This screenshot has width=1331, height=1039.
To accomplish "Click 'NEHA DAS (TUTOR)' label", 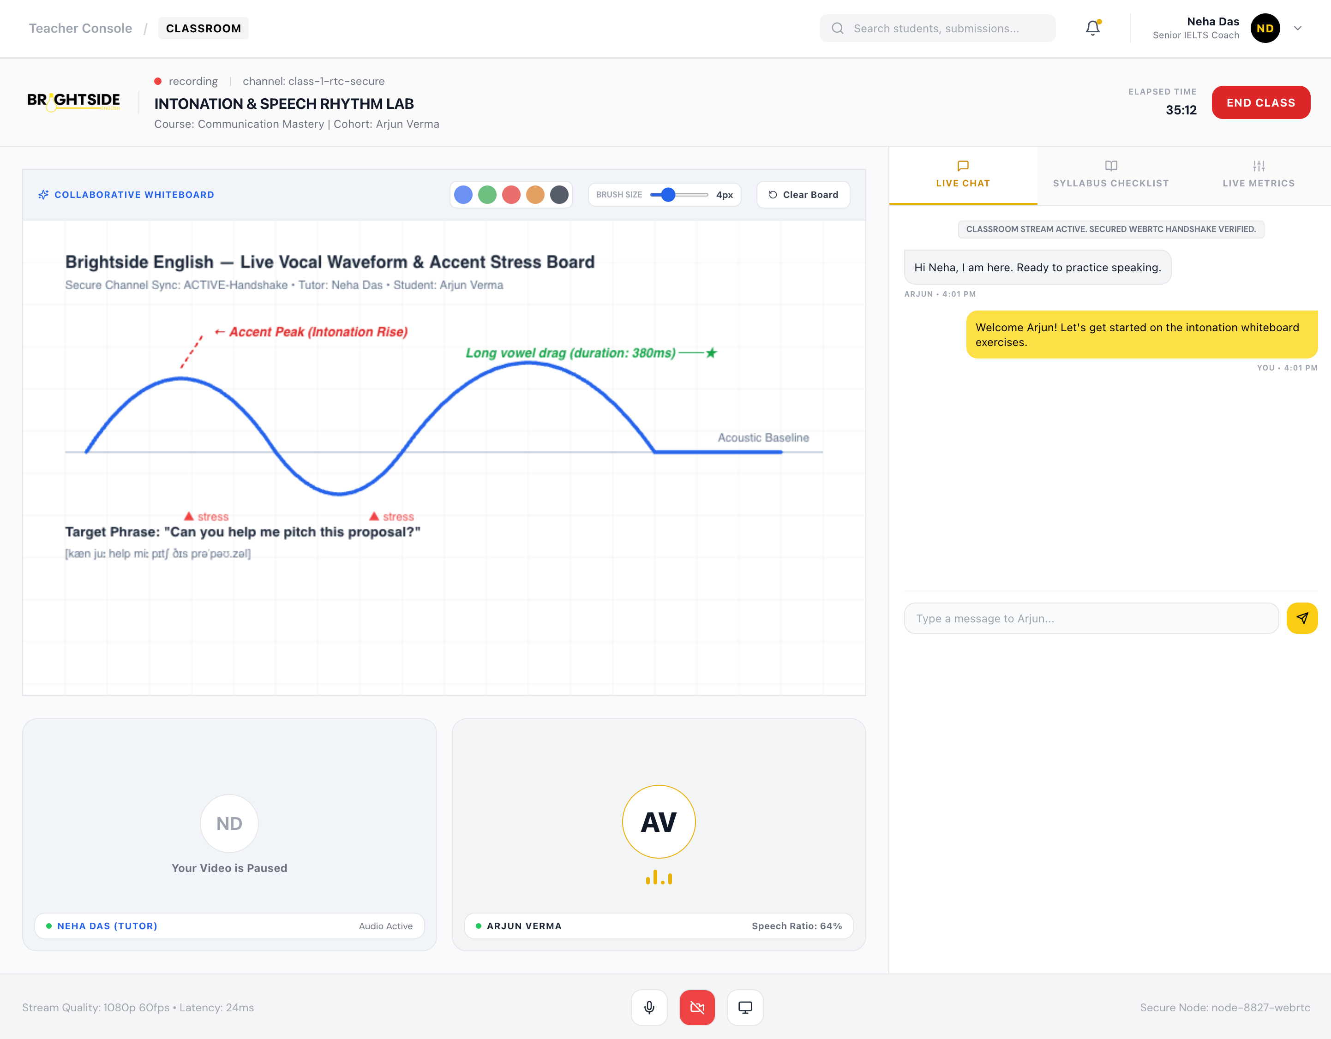I will tap(107, 926).
